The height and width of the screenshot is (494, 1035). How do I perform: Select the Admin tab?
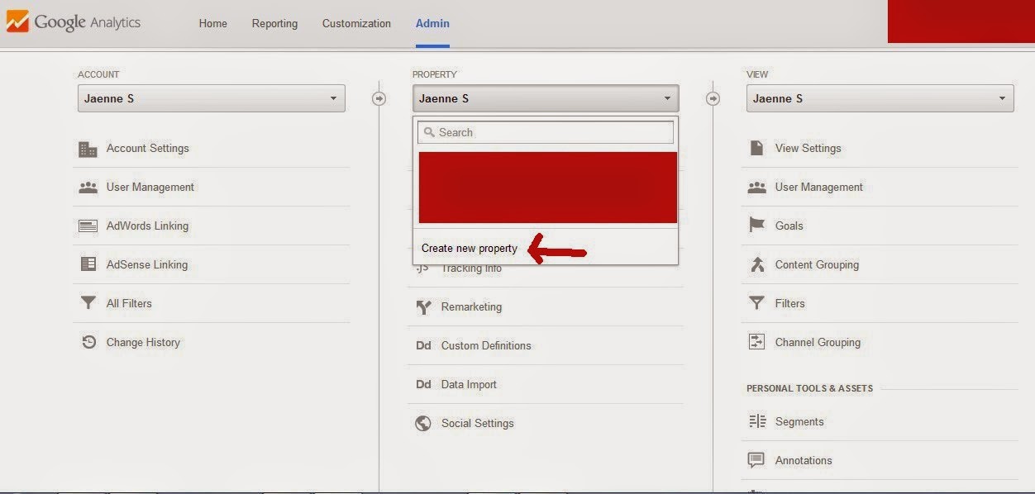tap(432, 23)
